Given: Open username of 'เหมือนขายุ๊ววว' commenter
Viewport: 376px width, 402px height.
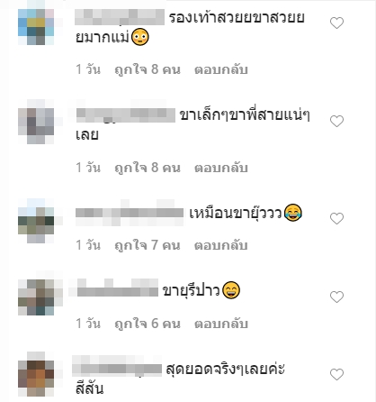Looking at the screenshot, I should coord(130,213).
